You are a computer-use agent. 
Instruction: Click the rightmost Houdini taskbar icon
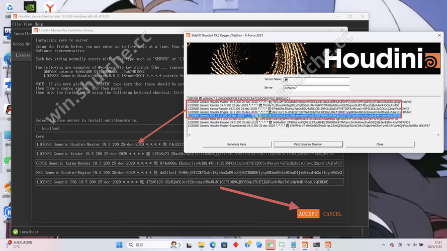[x=328, y=245]
